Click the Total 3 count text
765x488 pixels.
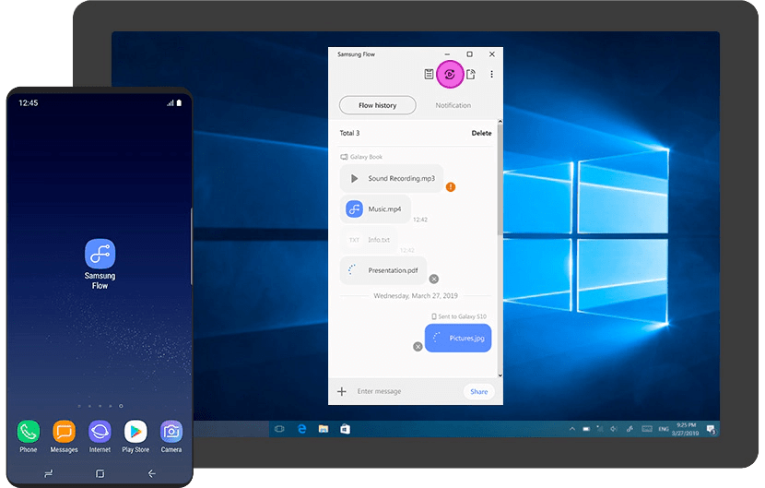[x=349, y=133]
